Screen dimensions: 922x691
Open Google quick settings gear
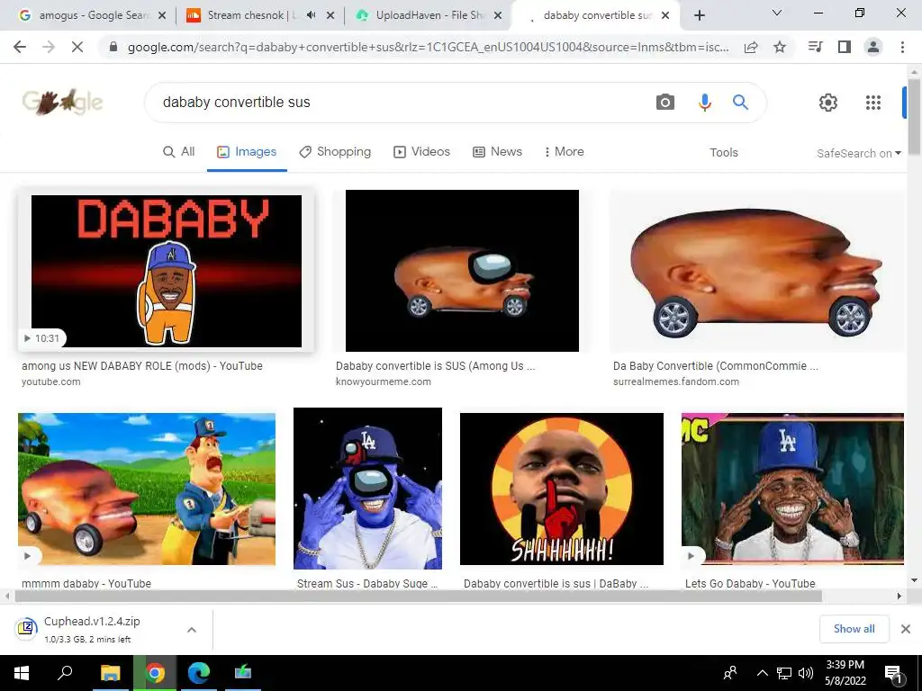coord(828,103)
